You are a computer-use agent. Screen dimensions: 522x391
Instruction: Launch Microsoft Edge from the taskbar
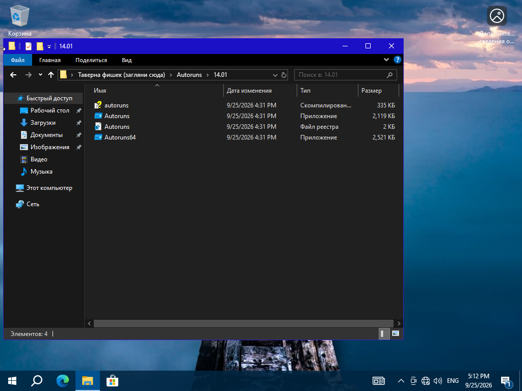point(62,381)
